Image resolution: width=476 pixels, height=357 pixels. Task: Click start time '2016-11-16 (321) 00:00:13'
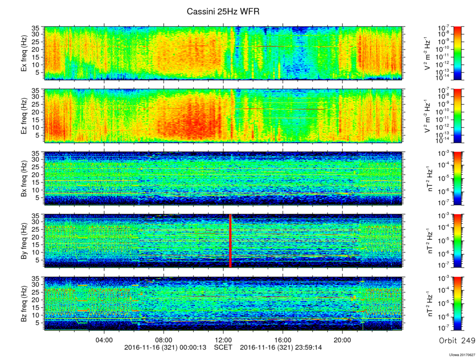point(165,347)
